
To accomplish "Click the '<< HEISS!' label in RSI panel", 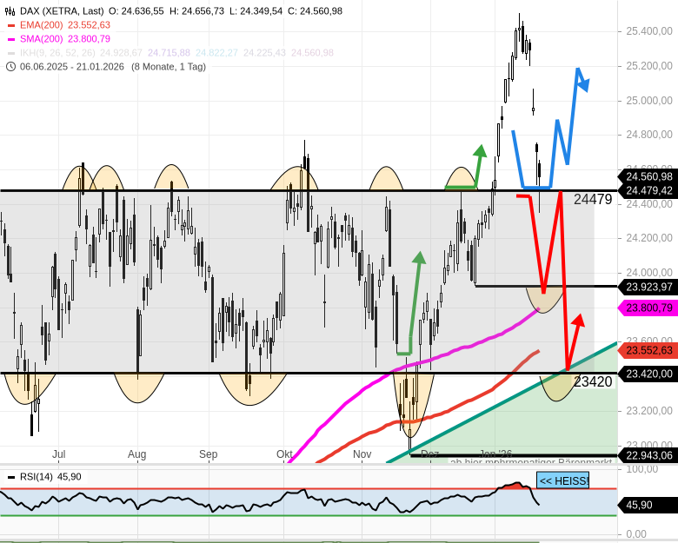I will tap(562, 480).
